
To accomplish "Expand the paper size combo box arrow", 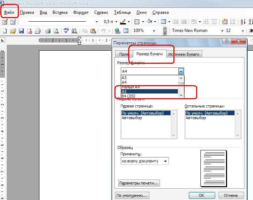I will (x=181, y=71).
